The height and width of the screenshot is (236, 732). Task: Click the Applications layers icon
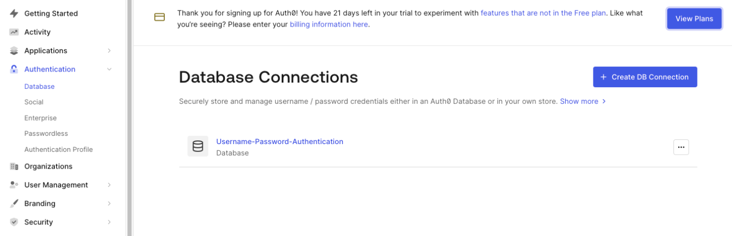click(x=14, y=51)
